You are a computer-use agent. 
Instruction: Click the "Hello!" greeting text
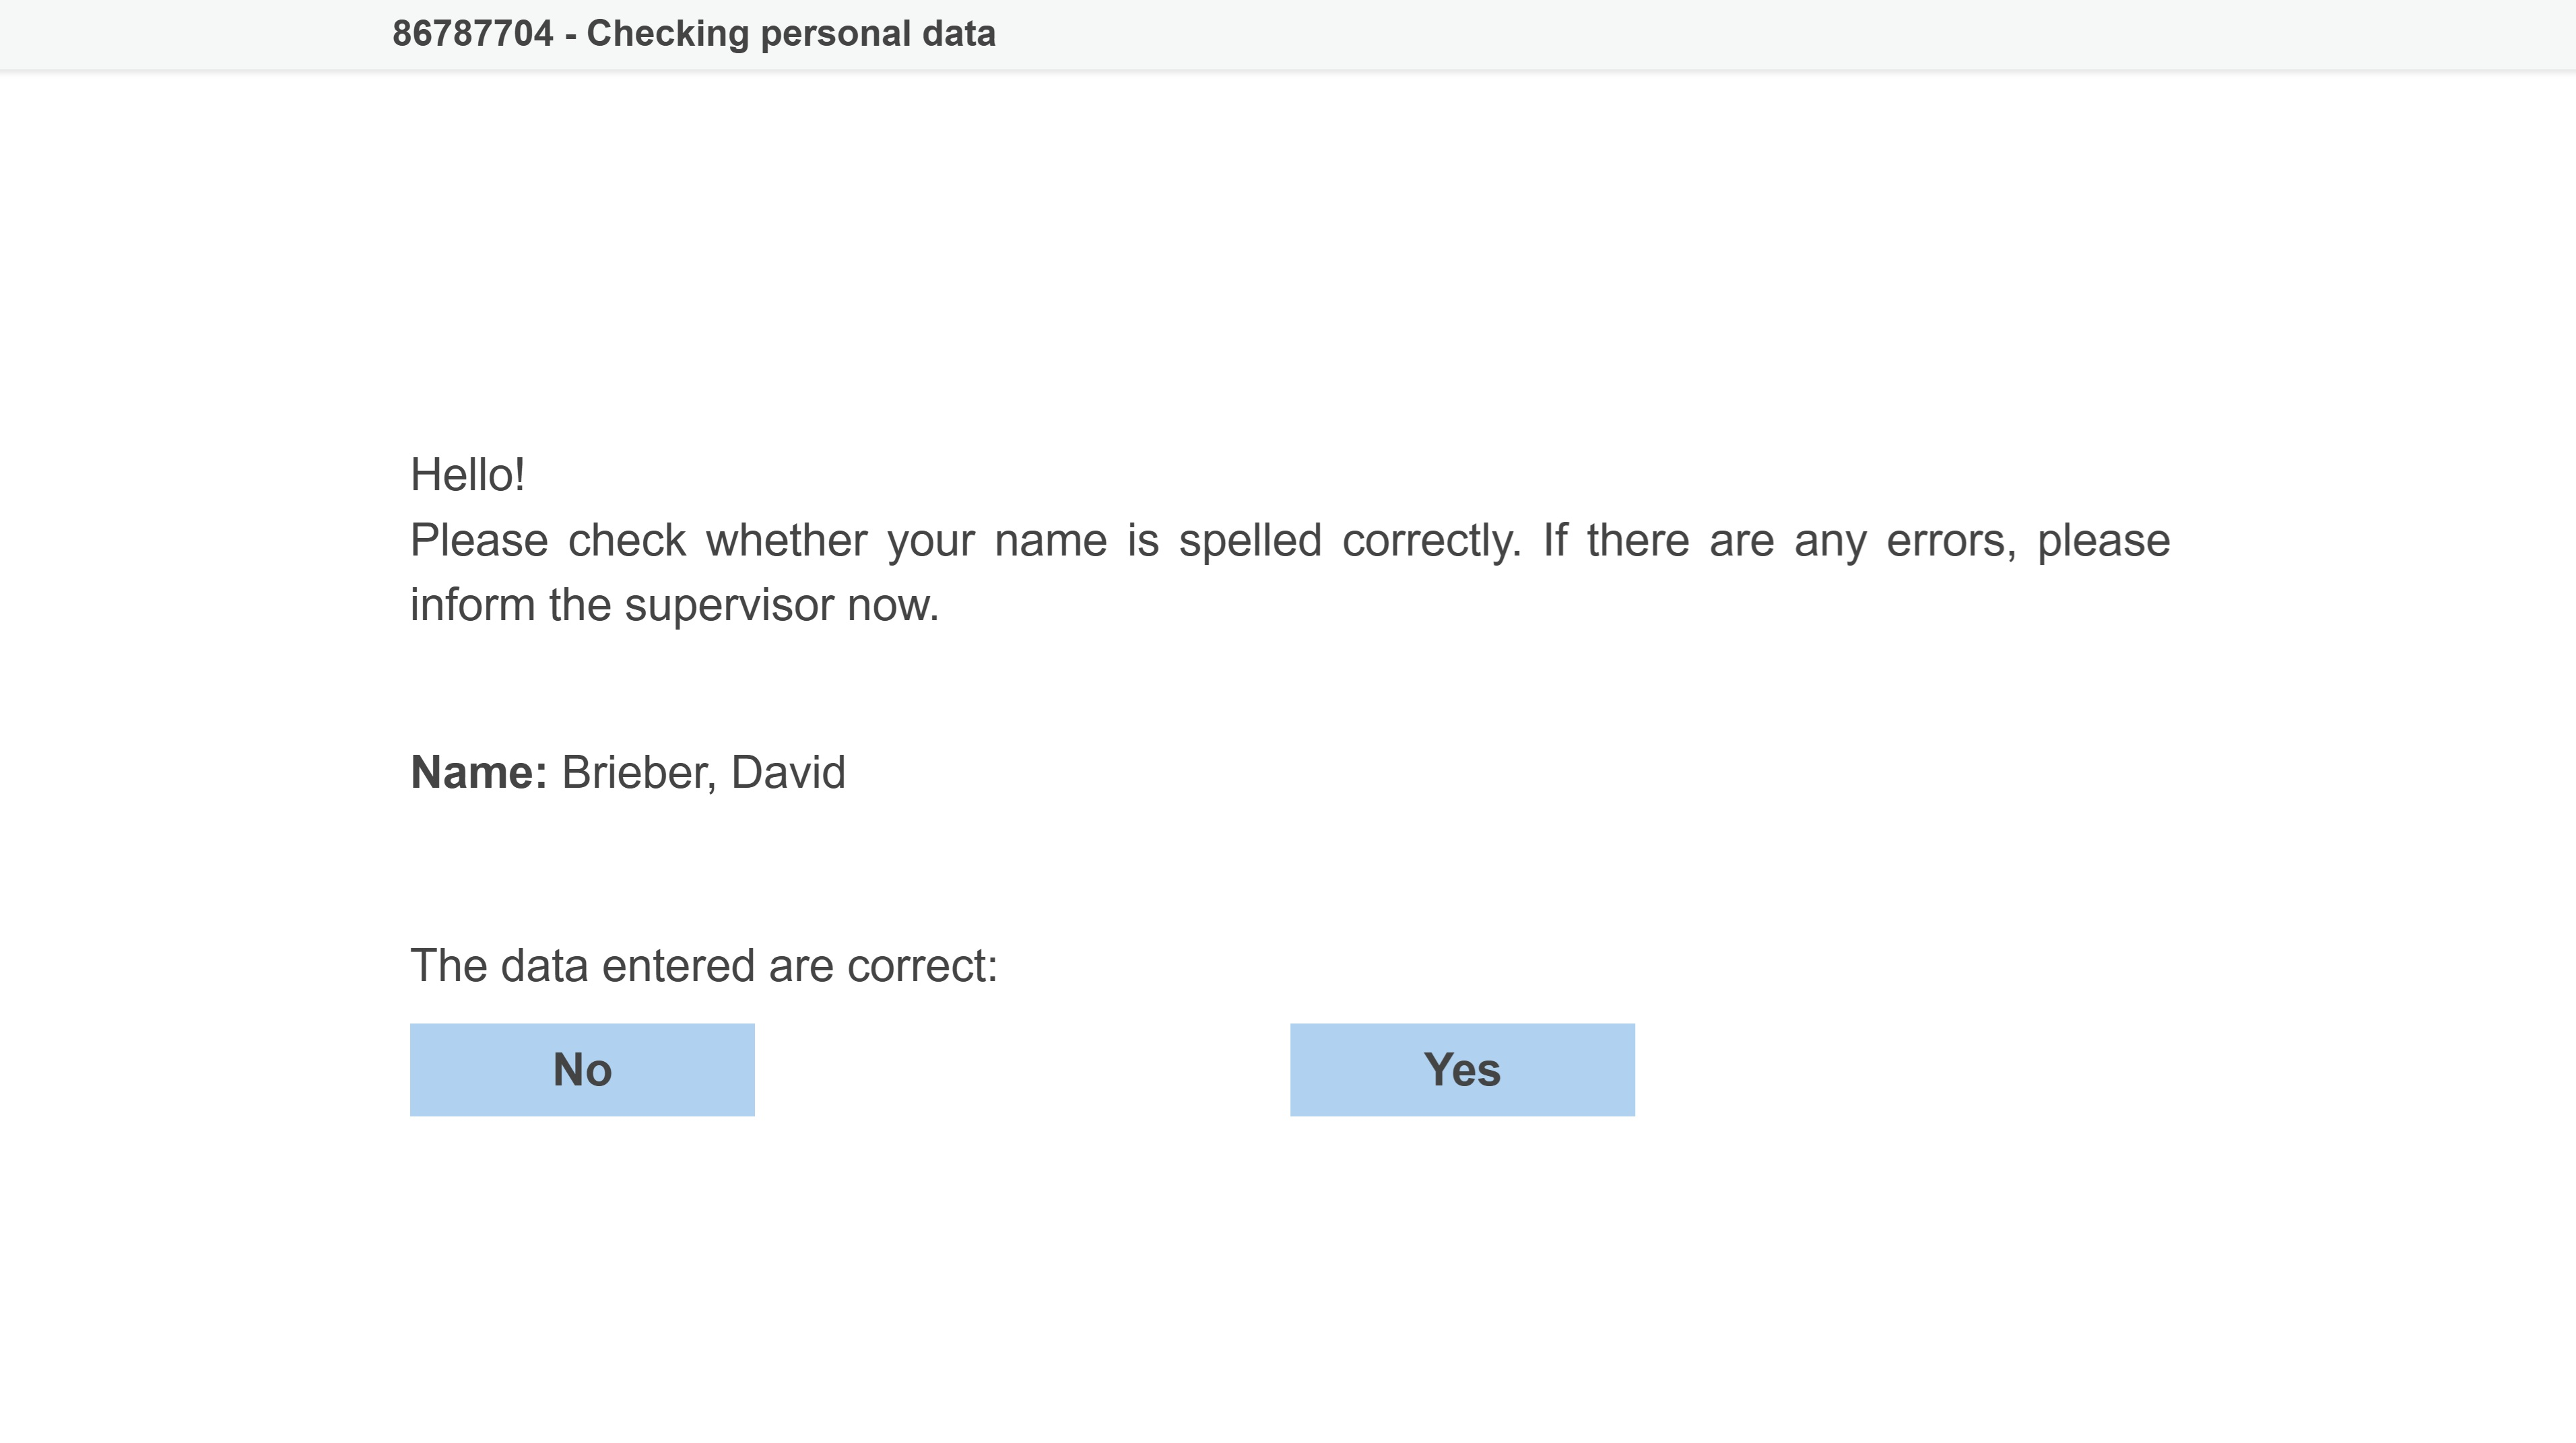tap(467, 475)
